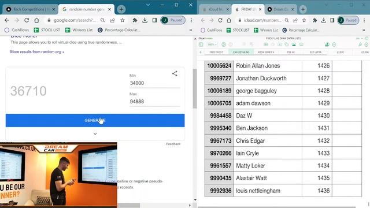Bookmark the Google page with the star icon
Screen dimensions: 370x208
click(123, 20)
